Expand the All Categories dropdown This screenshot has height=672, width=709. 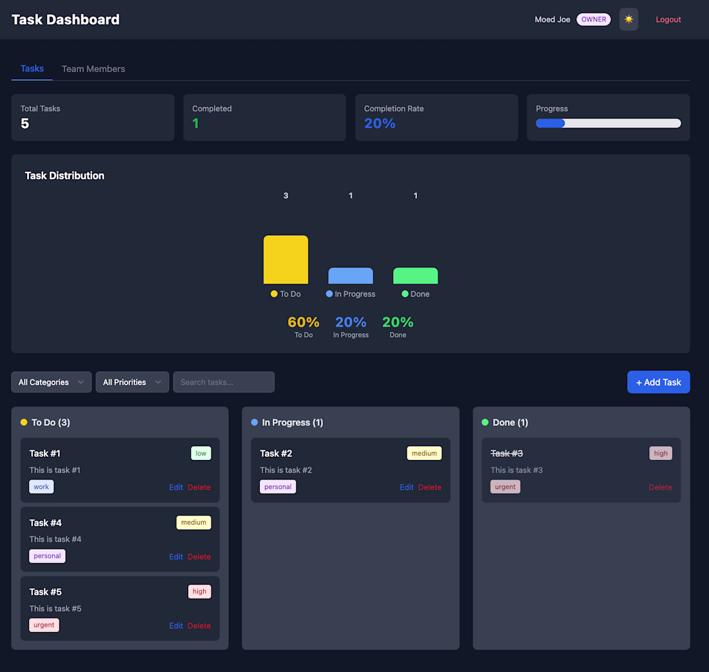51,382
